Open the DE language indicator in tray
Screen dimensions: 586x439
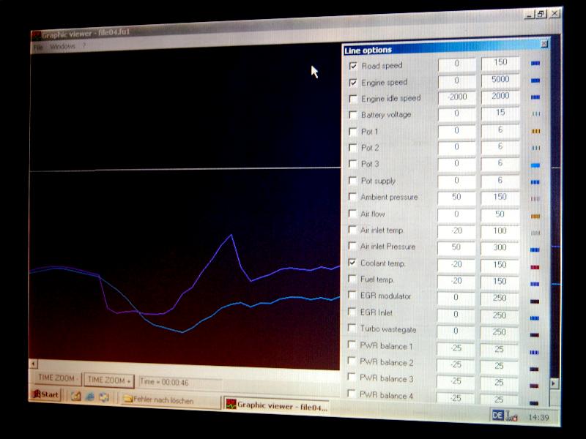[497, 415]
